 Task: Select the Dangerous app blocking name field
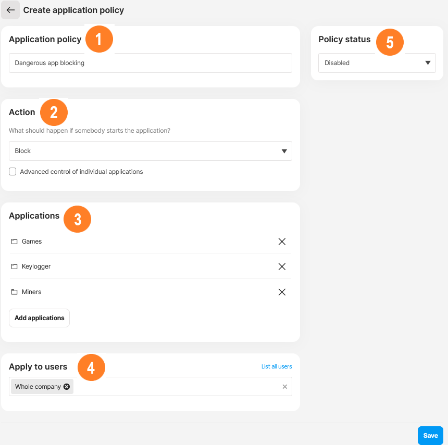(x=150, y=62)
